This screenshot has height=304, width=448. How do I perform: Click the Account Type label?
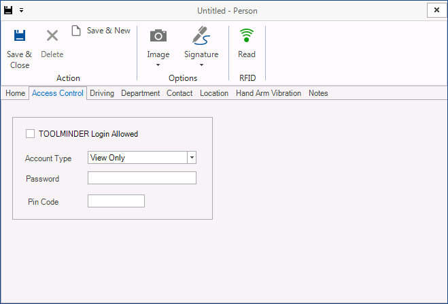(48, 158)
